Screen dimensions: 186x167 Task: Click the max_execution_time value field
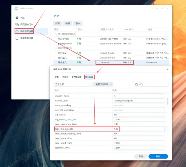pos(138,124)
